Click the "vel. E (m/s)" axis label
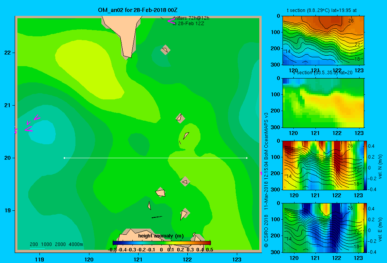The width and height of the screenshot is (387, 263). [x=380, y=229]
